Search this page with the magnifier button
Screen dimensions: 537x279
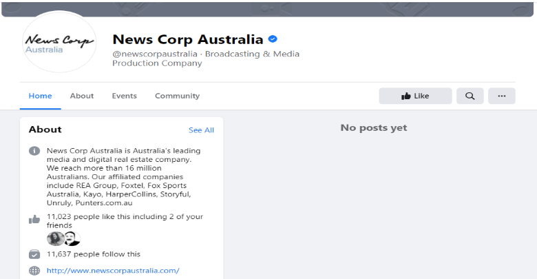[x=470, y=96]
